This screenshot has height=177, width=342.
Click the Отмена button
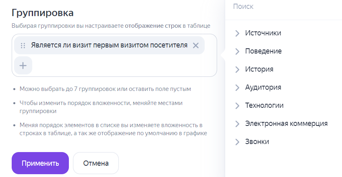point(96,163)
